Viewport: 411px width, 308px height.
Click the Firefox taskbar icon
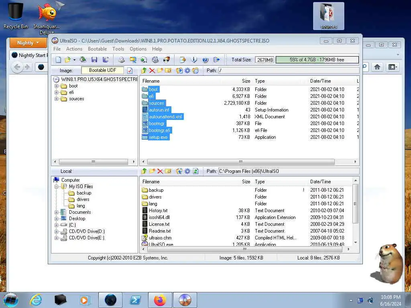[x=160, y=300]
